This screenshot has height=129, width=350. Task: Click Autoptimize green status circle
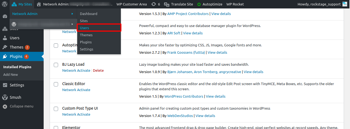point(199,4)
